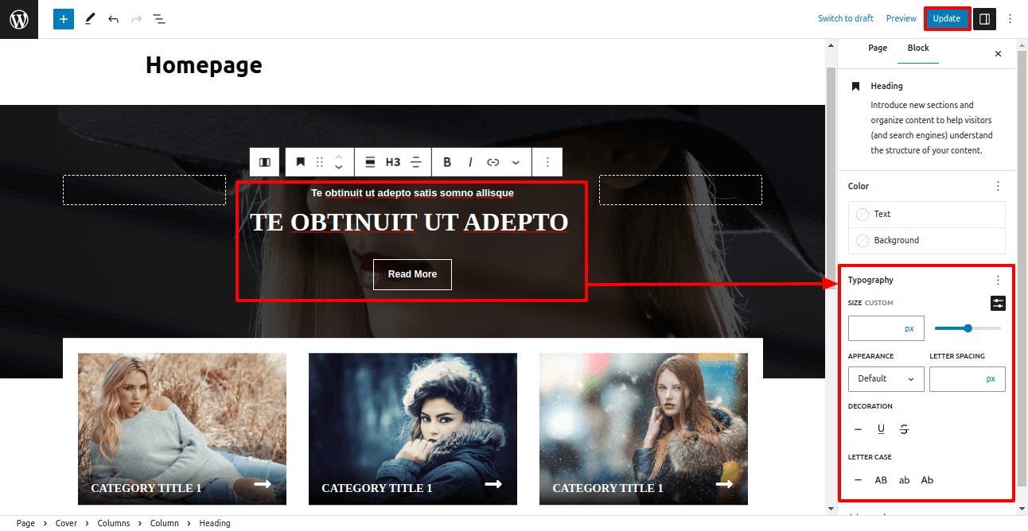
Task: Change heading level H3
Action: (x=393, y=162)
